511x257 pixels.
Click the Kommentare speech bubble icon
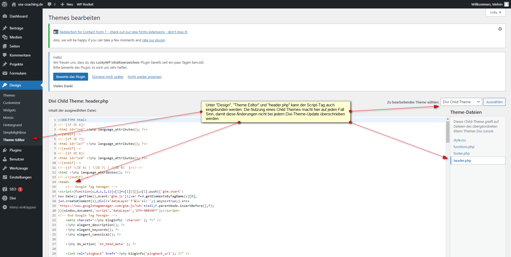5,55
